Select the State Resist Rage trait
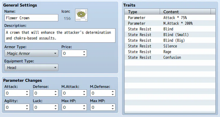 coord(170,52)
